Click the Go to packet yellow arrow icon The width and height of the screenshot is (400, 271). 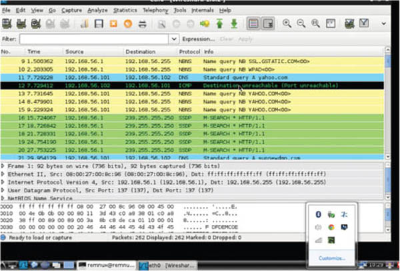click(205, 24)
